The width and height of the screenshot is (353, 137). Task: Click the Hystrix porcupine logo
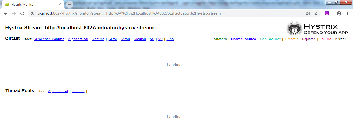point(294,28)
